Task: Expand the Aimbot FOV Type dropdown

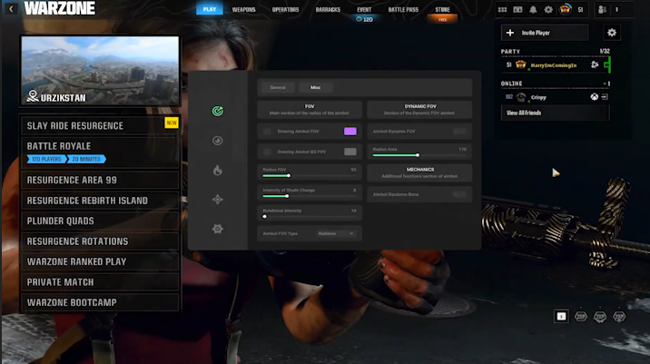Action: pos(337,233)
